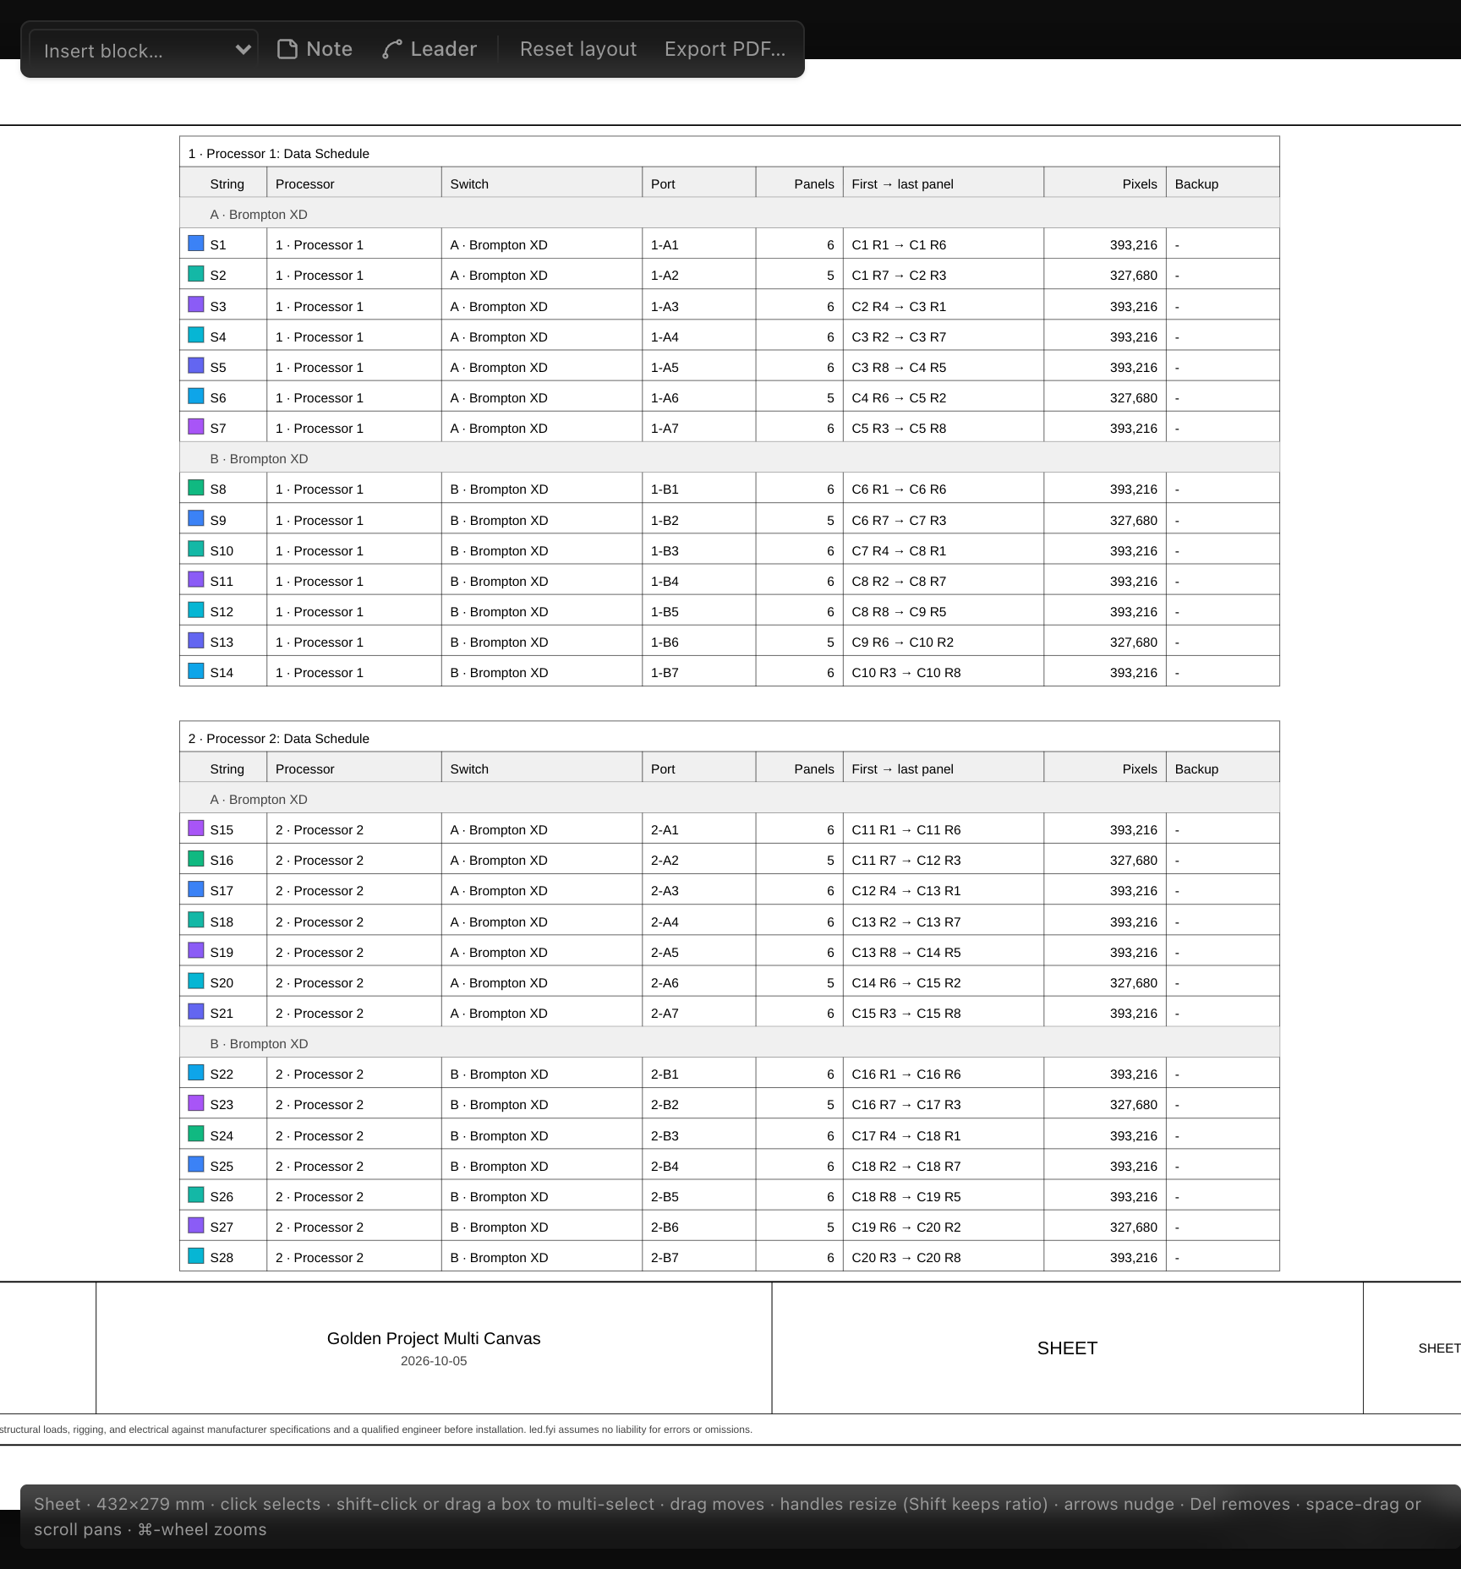
Task: Click panel range 'C20 R3 → C20 R8'
Action: (906, 1258)
